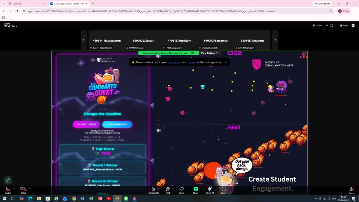359x202 pixels.
Task: Open Microsoft Edge from taskbar
Action: pyautogui.click(x=30, y=198)
